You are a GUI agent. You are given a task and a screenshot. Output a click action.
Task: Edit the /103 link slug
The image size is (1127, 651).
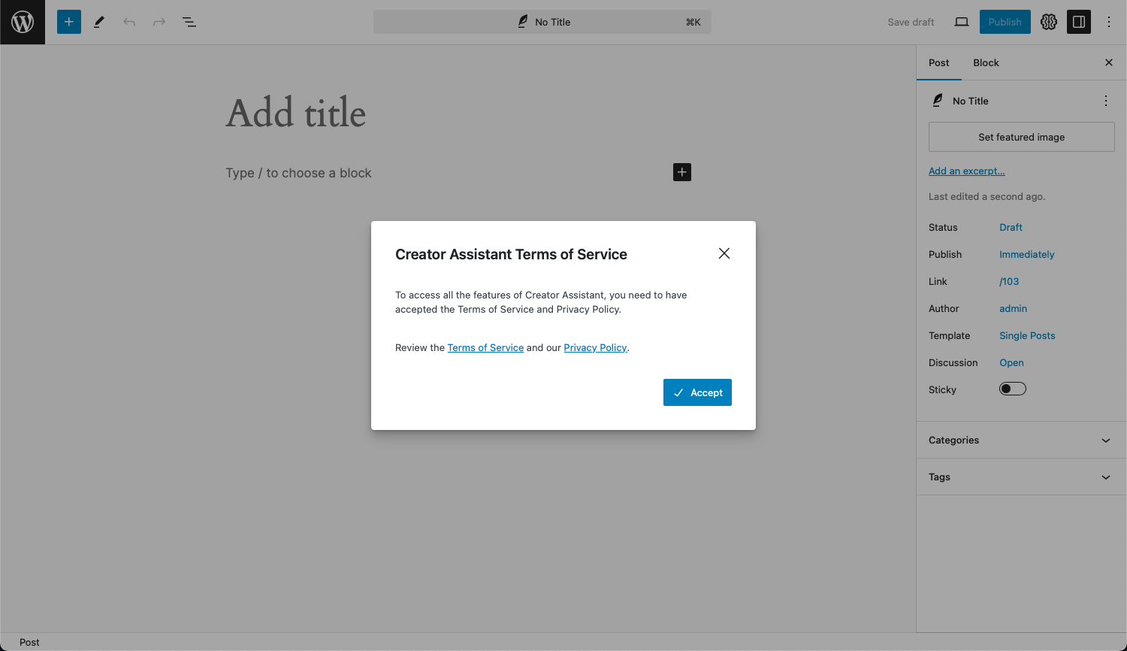point(1010,281)
